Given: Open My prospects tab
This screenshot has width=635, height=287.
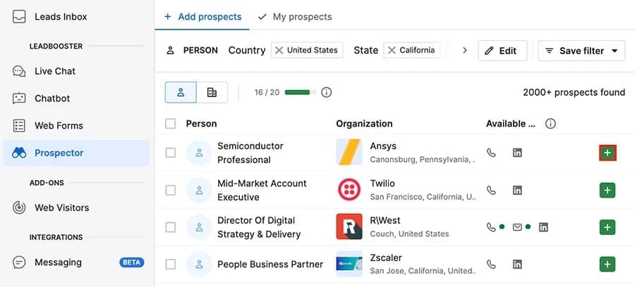Looking at the screenshot, I should [x=294, y=16].
